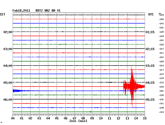The height and width of the screenshot is (125, 165).
Task: Click minute tick label 02
Action: [30, 118]
